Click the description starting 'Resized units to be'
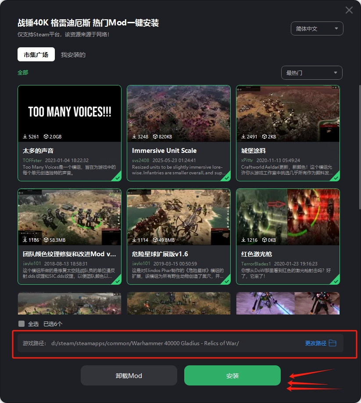The height and width of the screenshot is (403, 361). [x=179, y=170]
